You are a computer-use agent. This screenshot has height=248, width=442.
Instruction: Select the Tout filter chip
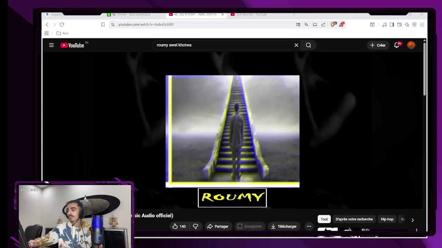(x=324, y=219)
